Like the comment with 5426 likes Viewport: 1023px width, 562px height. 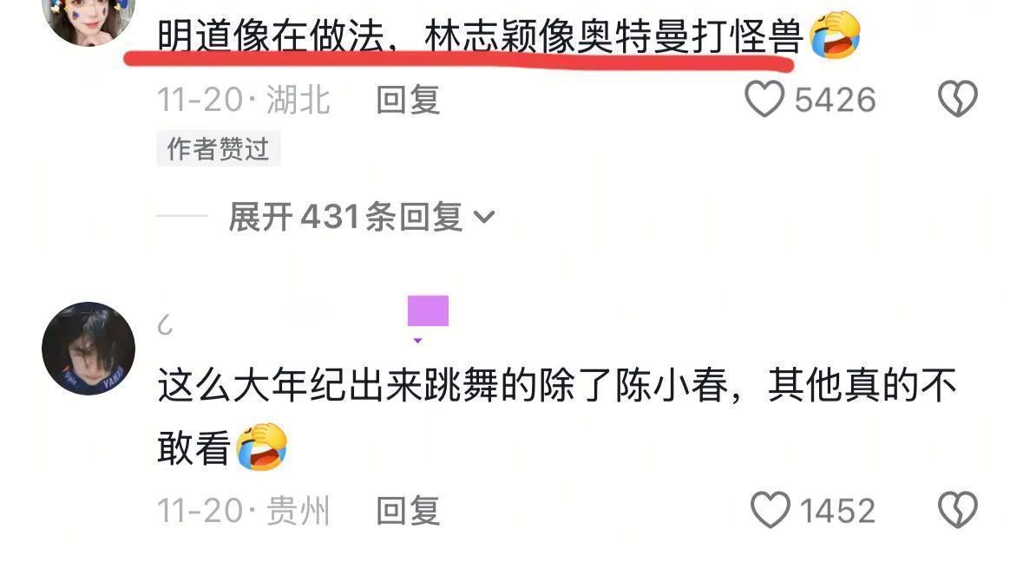(764, 99)
